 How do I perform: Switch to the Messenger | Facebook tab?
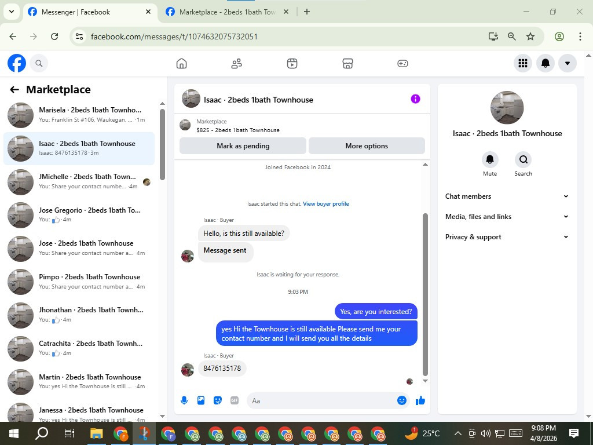pos(90,12)
